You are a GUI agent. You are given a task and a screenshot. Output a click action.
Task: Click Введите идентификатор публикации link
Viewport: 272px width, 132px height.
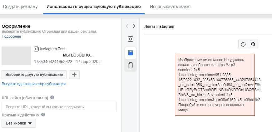pyautogui.click(x=33, y=84)
